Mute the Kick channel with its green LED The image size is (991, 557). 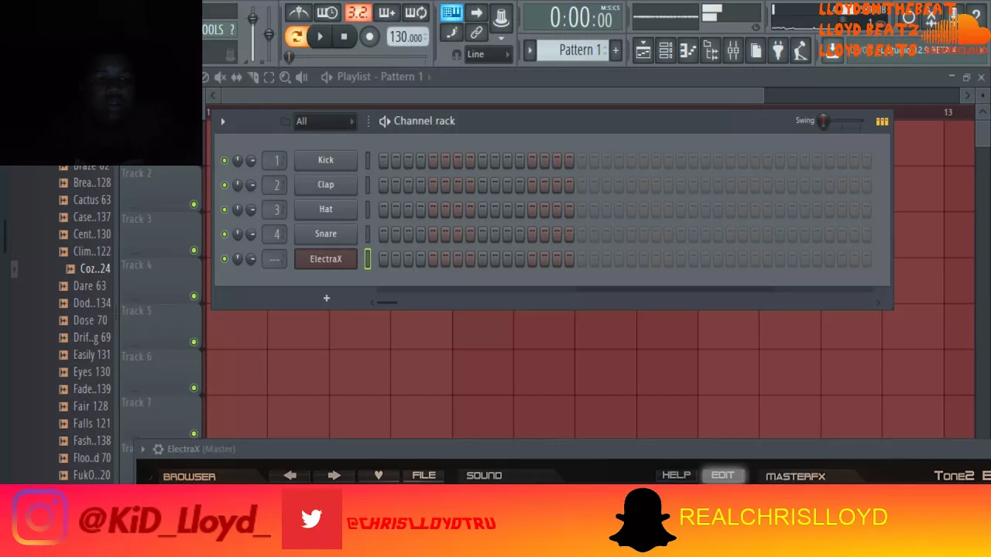click(225, 161)
